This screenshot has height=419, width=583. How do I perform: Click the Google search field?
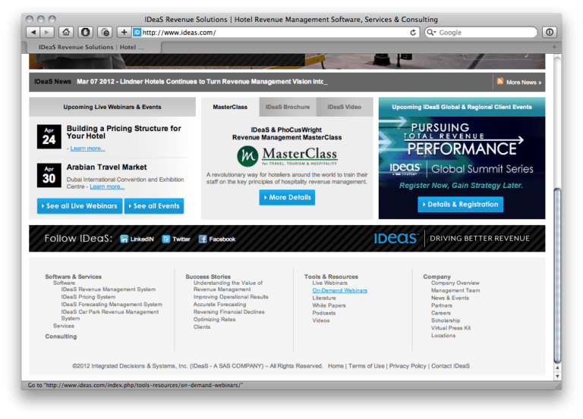tap(481, 33)
